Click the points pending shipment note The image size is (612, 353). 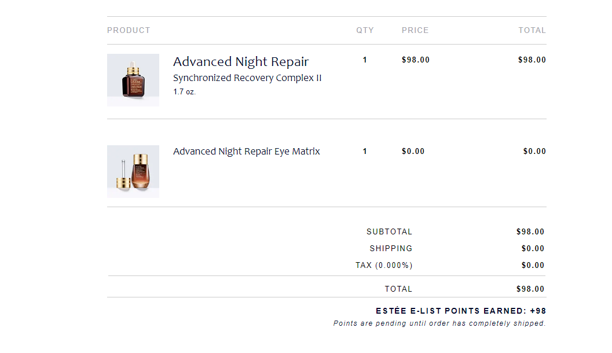click(439, 323)
